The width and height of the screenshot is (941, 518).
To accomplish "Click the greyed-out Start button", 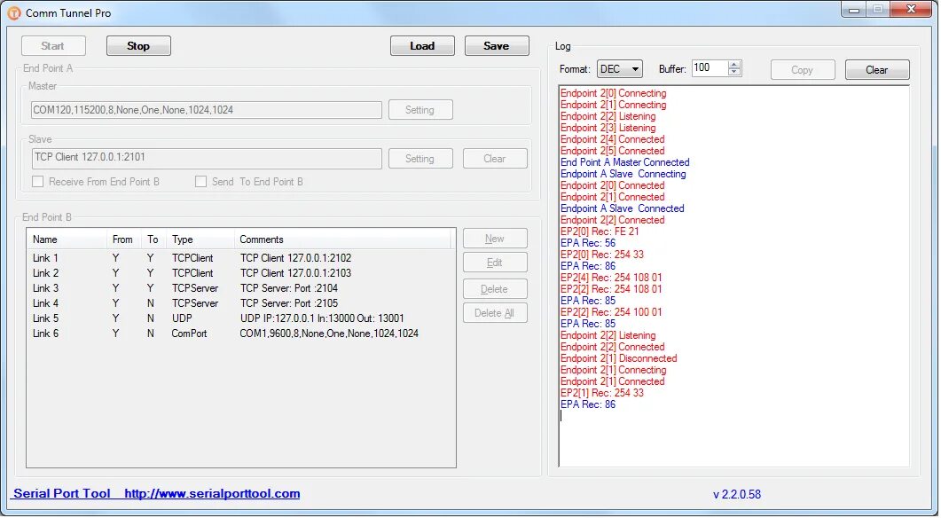I will click(53, 45).
